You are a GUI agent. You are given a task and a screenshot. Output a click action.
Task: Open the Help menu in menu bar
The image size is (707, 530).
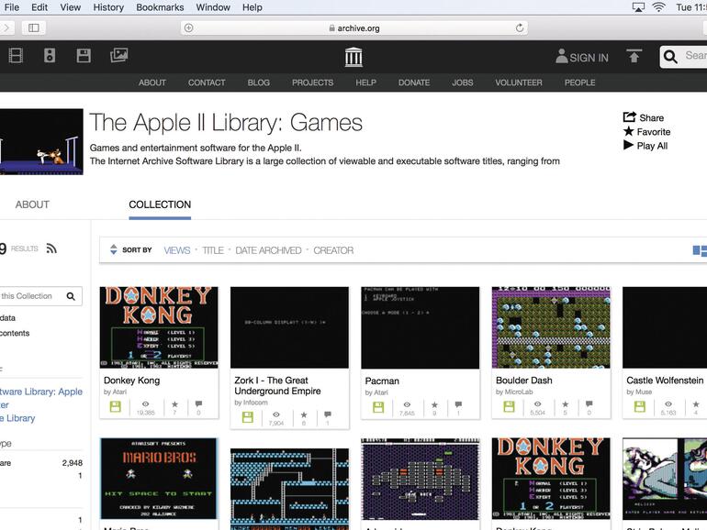click(x=252, y=7)
